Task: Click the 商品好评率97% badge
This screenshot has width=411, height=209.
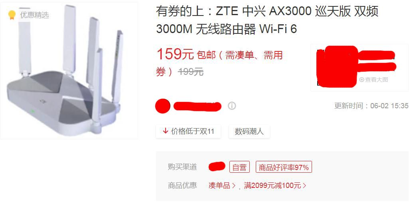Action: pyautogui.click(x=284, y=167)
